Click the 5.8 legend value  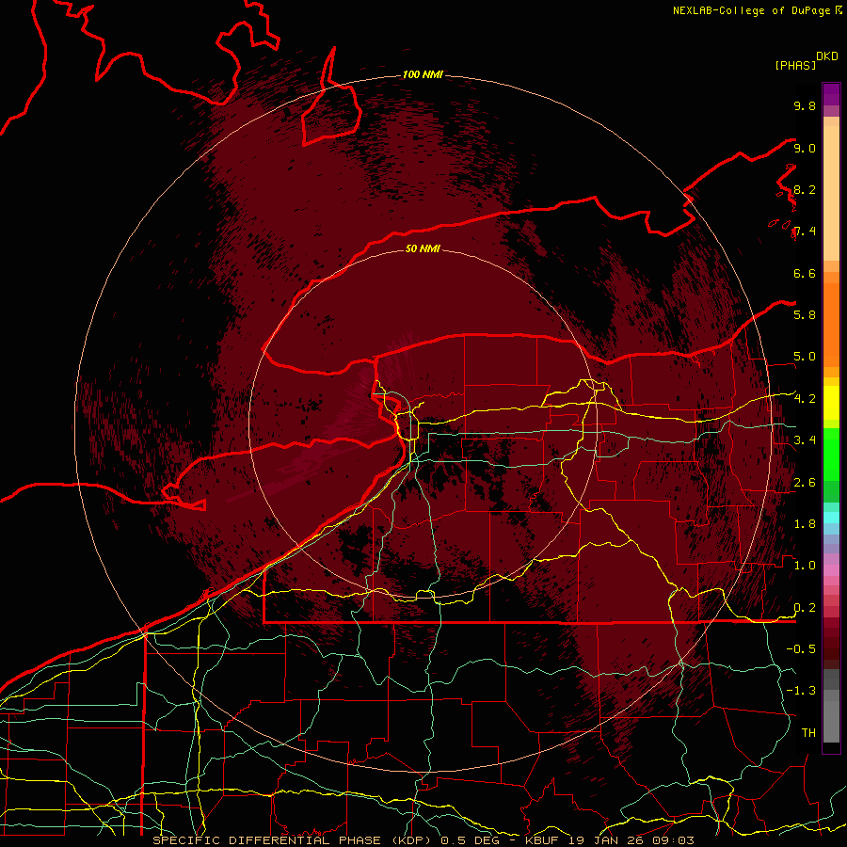click(x=805, y=315)
